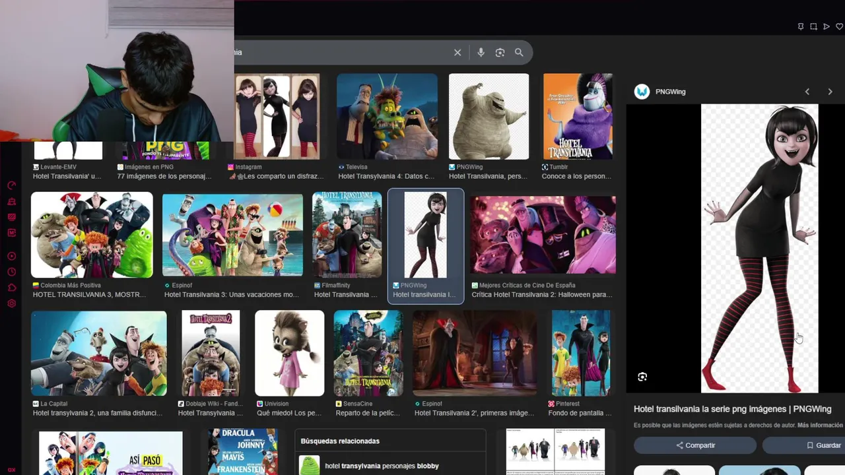Open the Doblaje Wiki Hotel Transylvania 2 poster
Image resolution: width=845 pixels, height=475 pixels.
click(x=211, y=354)
